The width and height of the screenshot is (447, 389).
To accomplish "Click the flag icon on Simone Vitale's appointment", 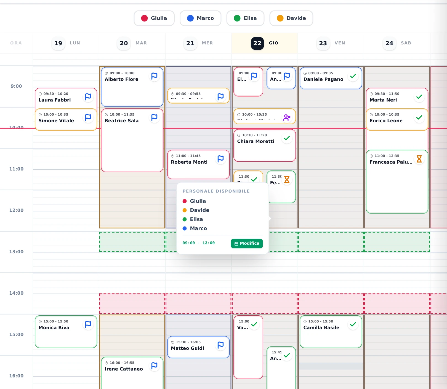I will tap(88, 118).
